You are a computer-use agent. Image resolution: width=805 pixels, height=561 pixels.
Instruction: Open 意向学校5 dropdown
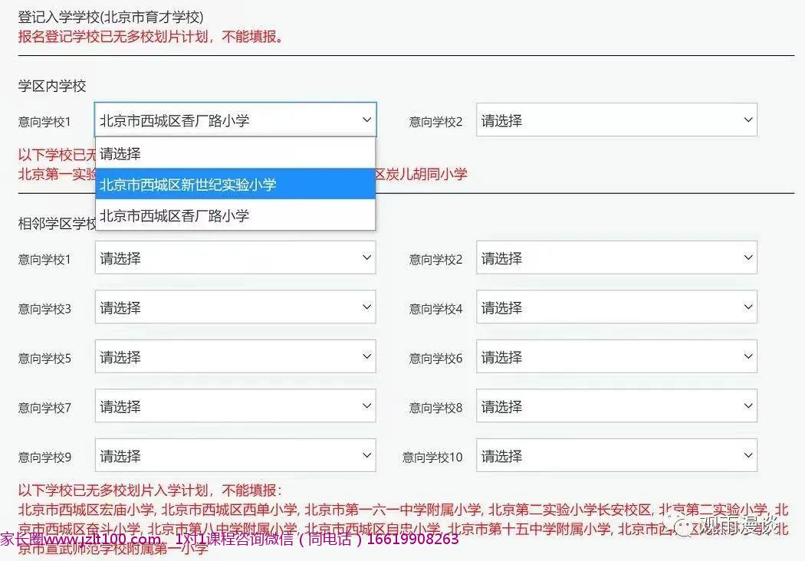click(x=235, y=356)
